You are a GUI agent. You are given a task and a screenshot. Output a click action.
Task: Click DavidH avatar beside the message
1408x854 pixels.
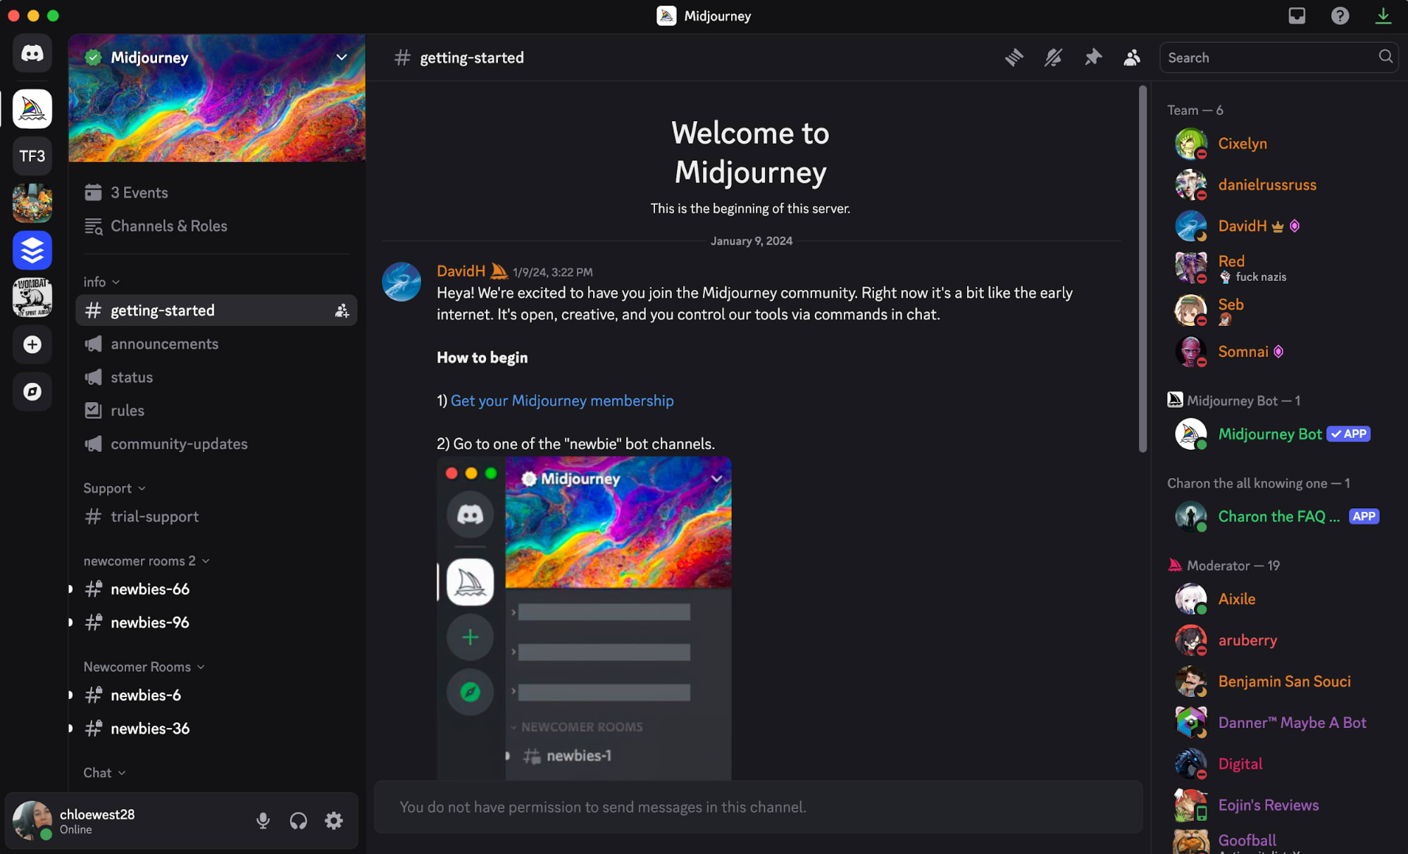pos(401,282)
